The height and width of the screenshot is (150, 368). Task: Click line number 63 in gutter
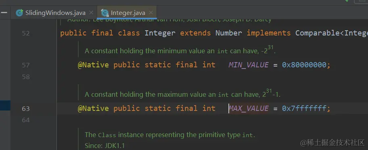26,109
